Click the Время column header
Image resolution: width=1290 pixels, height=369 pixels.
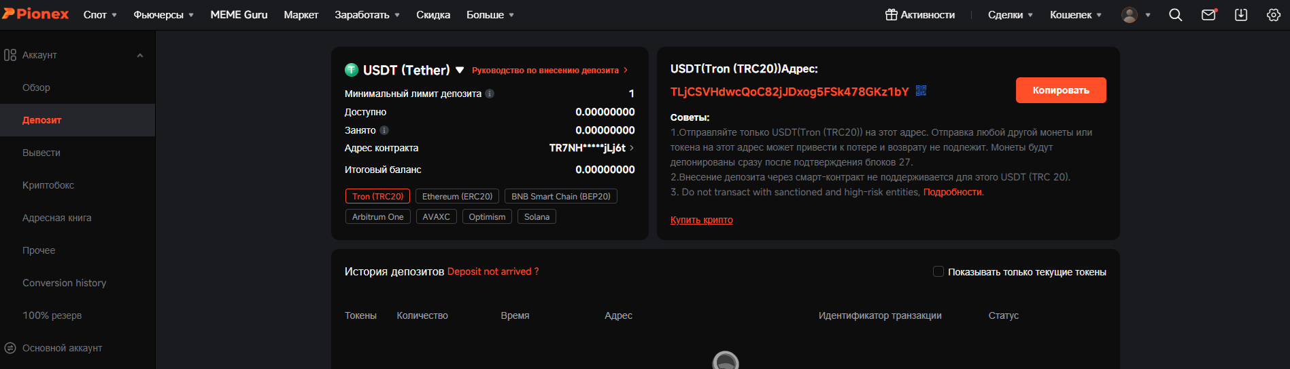(x=515, y=315)
